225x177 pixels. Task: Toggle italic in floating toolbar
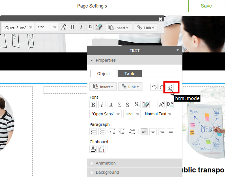(x=81, y=27)
